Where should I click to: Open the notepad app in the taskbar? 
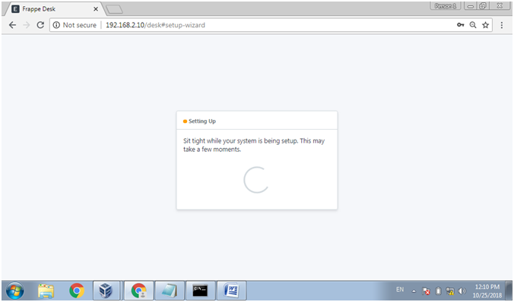170,291
